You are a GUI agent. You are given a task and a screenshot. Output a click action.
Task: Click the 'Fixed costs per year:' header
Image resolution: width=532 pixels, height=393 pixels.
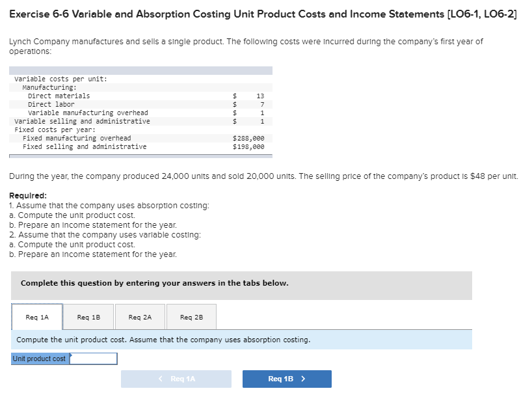point(55,129)
